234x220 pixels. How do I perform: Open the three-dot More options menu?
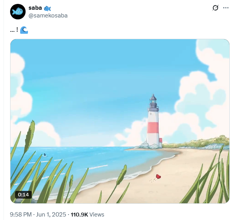pyautogui.click(x=226, y=8)
